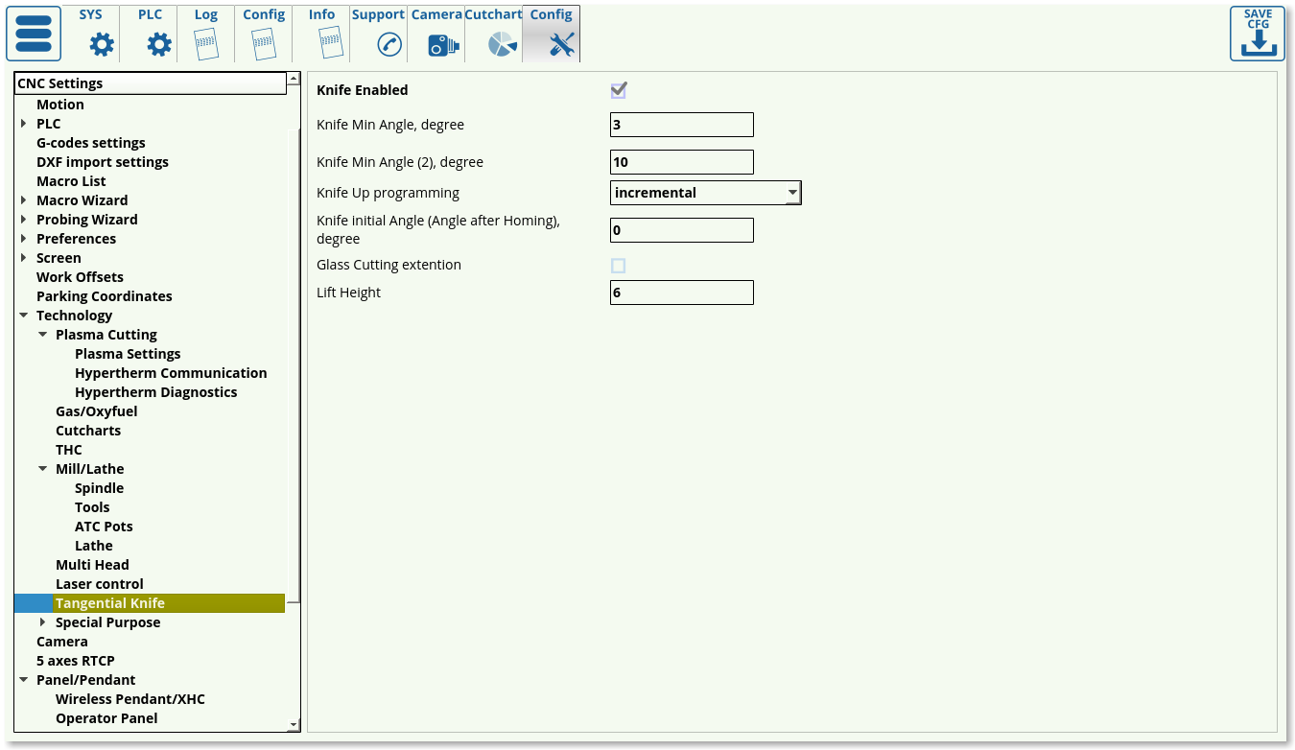The height and width of the screenshot is (750, 1295).
Task: Open the Cutchart pie icon
Action: tap(502, 44)
